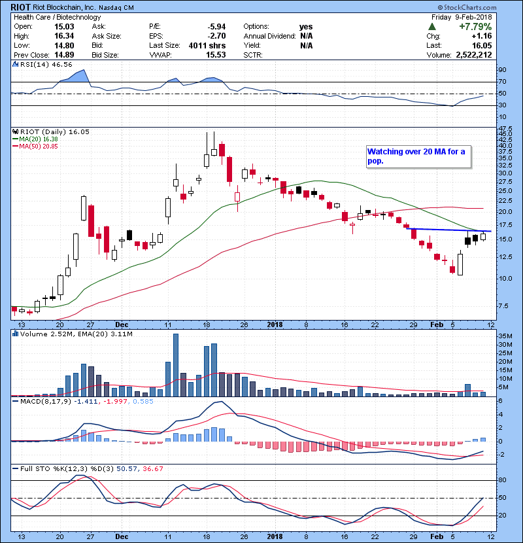The image size is (523, 543).
Task: Click the Annual Dividend N/A value
Action: point(307,36)
